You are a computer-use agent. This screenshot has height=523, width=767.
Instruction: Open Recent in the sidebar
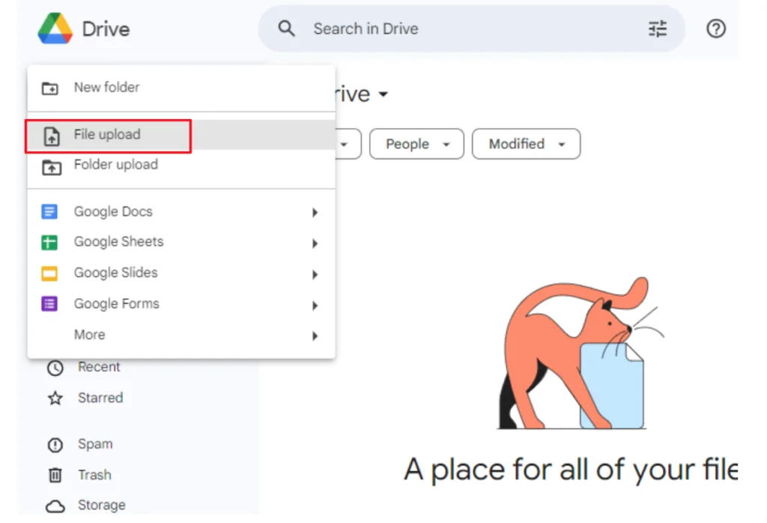pos(99,367)
